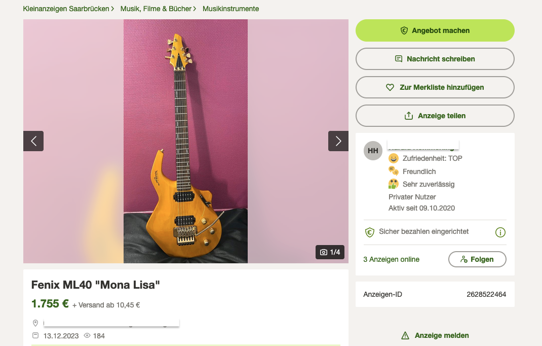Follow the seller with Folgen button

pos(477,259)
